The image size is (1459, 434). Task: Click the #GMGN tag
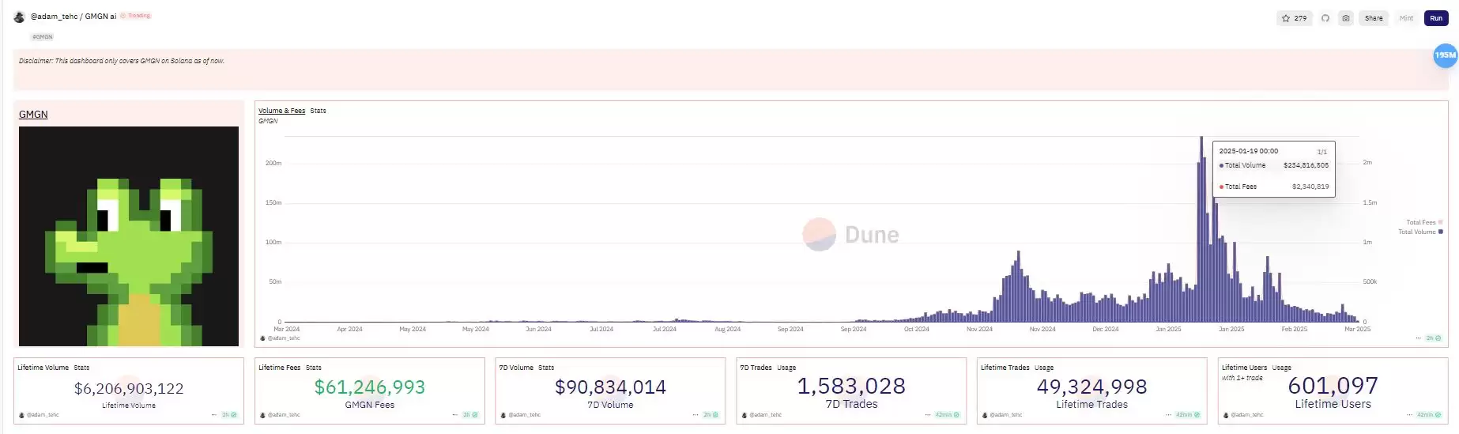pyautogui.click(x=43, y=37)
